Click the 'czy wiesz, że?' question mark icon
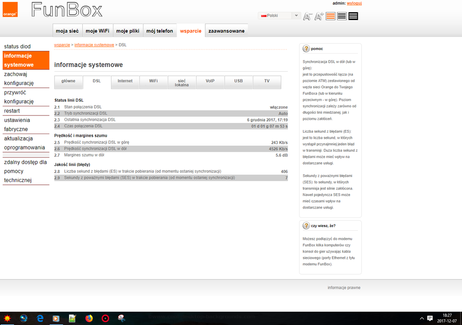This screenshot has height=325, width=462. [306, 226]
